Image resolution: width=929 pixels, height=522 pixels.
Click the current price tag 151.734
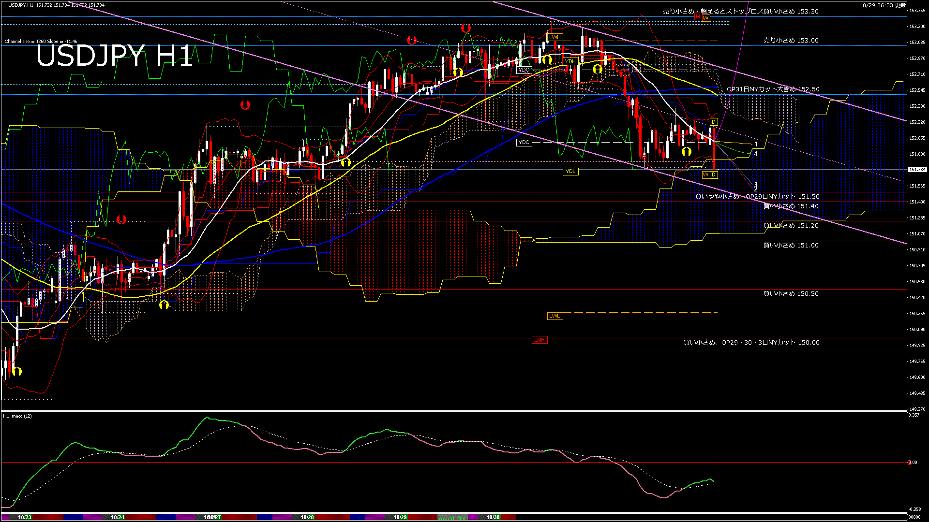[x=917, y=170]
